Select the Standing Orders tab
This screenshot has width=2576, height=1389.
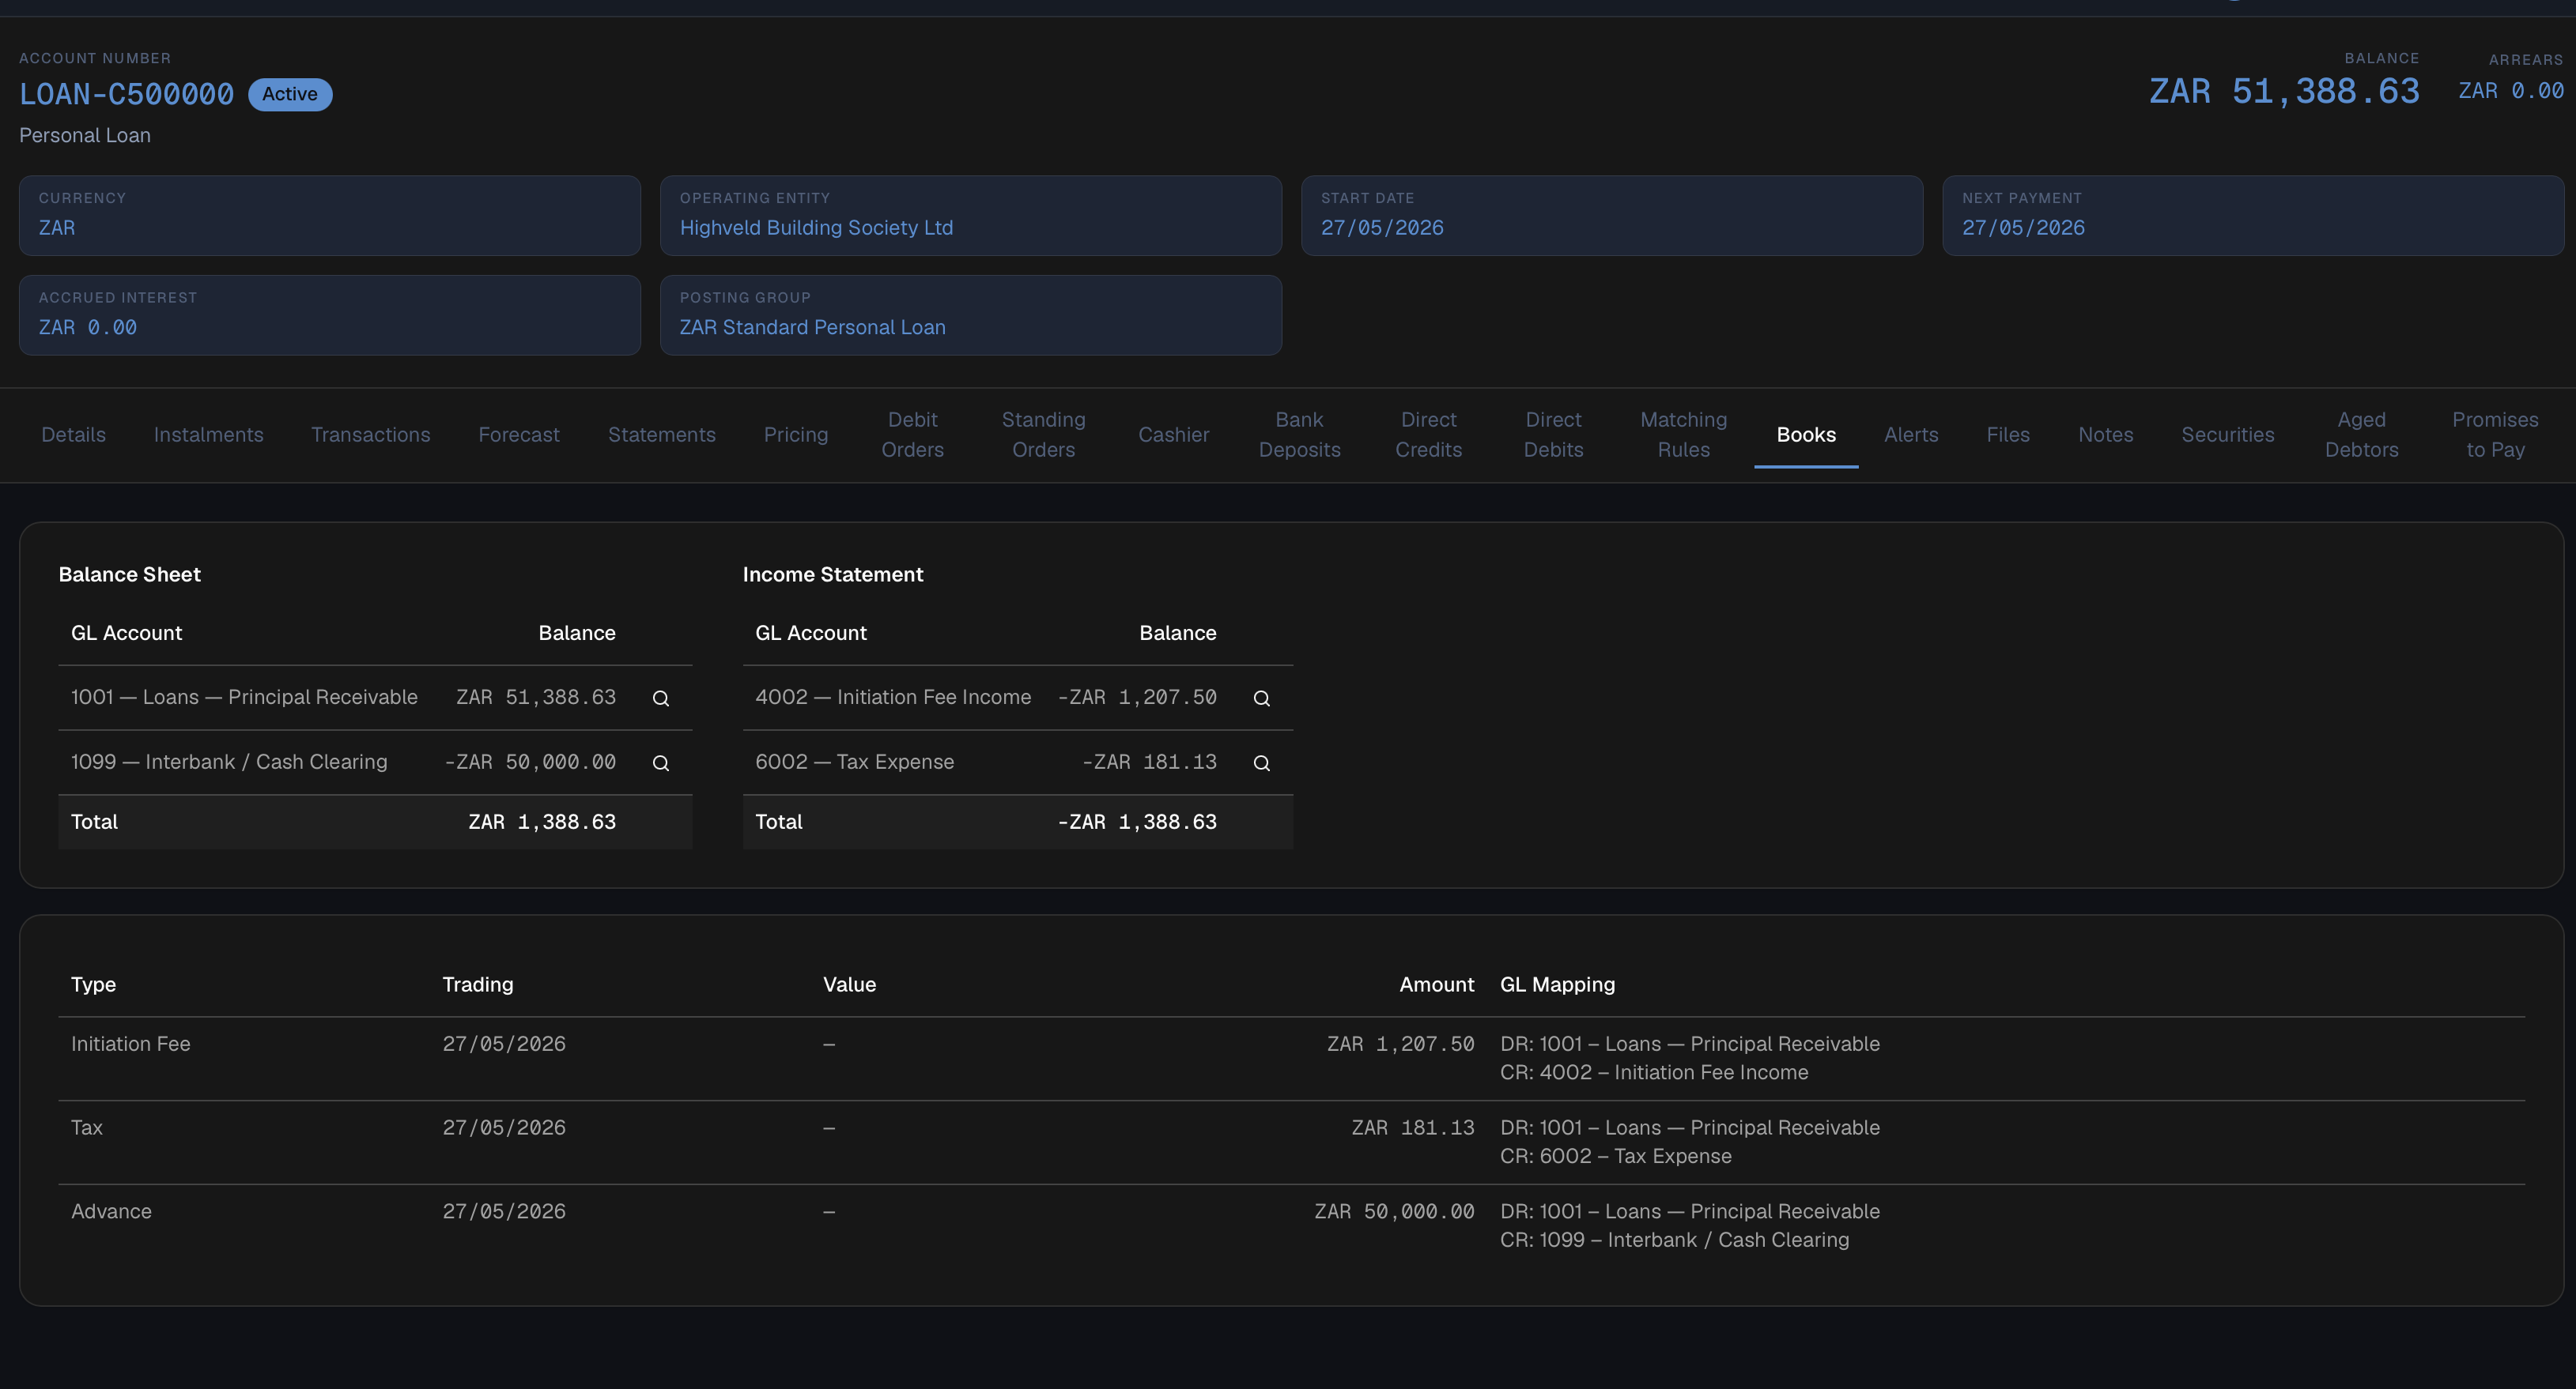click(1043, 435)
